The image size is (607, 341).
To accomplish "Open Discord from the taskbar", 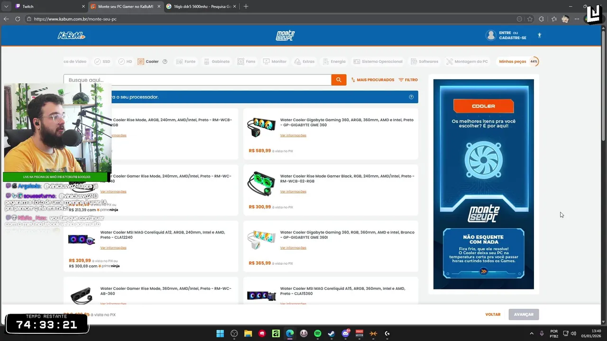I will [346, 333].
